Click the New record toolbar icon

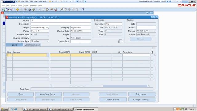4,10
